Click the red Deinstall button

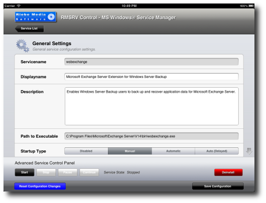click(x=228, y=172)
